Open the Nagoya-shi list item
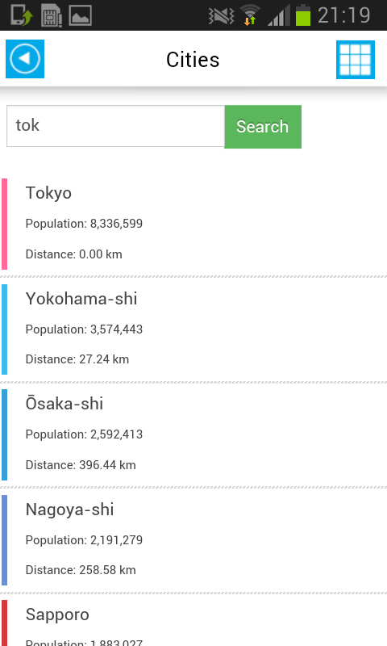This screenshot has width=387, height=646. [x=193, y=540]
